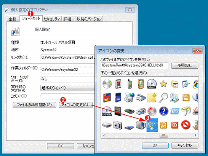
Task: Select the red power button icon
Action: point(175,125)
